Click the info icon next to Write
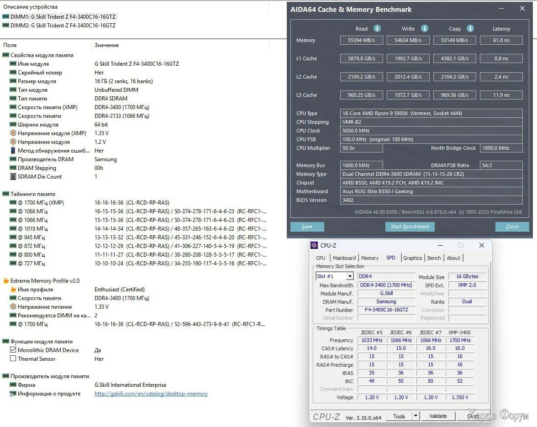This screenshot has height=427, width=537. click(425, 28)
